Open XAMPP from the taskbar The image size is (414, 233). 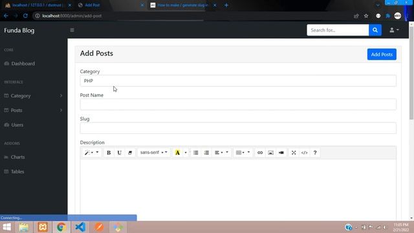pos(43,227)
